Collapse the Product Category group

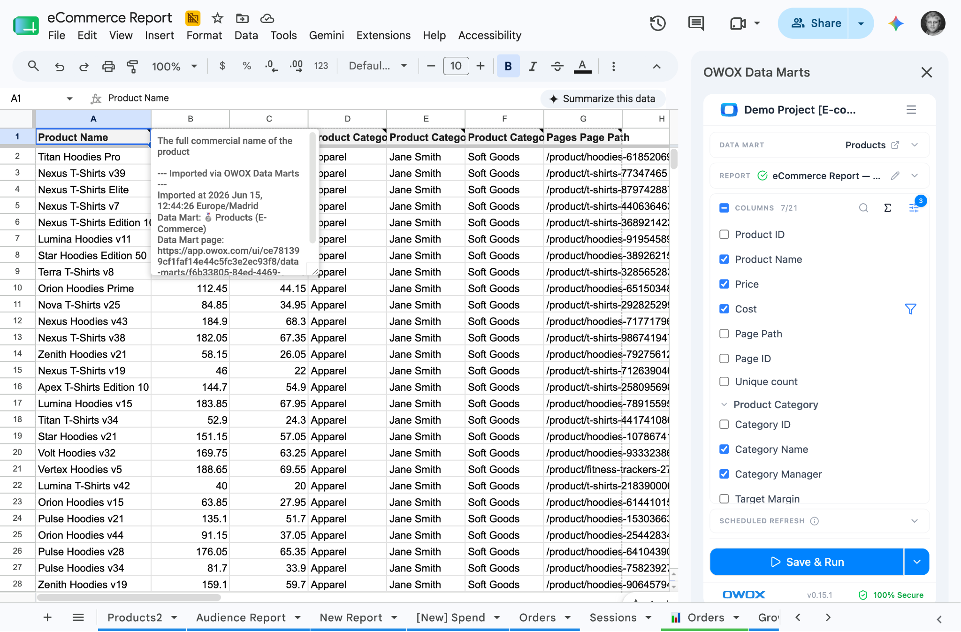[x=724, y=404]
